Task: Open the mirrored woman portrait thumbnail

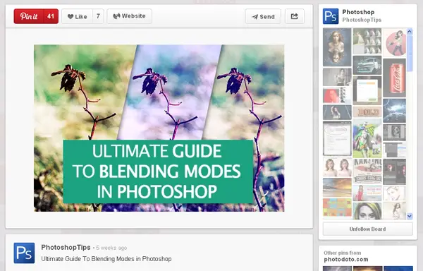Action: tap(337, 47)
